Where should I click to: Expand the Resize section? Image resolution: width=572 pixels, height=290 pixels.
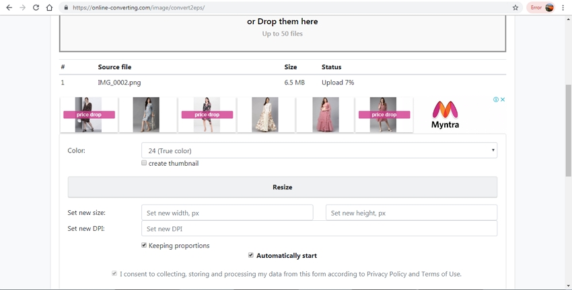click(x=282, y=187)
